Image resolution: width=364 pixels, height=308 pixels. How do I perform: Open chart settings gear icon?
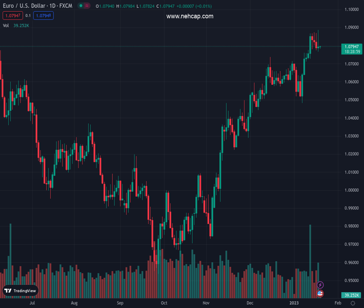point(353,303)
